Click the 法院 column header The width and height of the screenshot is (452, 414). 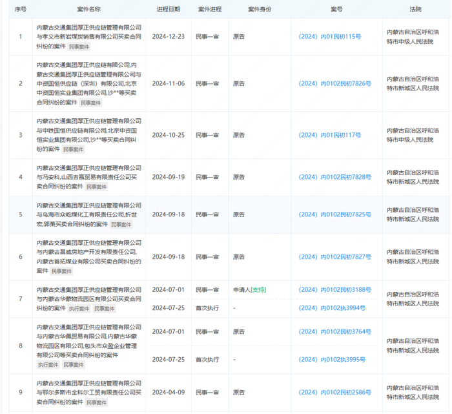415,9
